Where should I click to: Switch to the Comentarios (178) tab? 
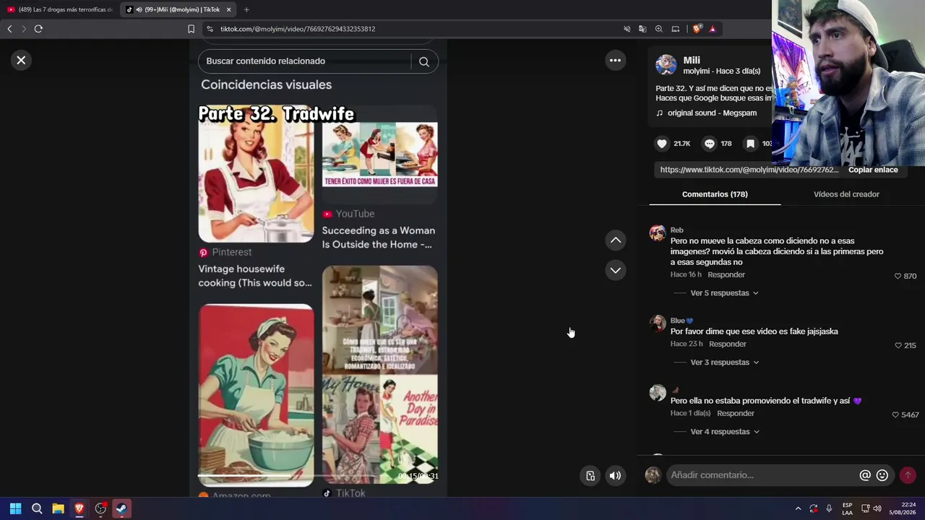point(715,194)
